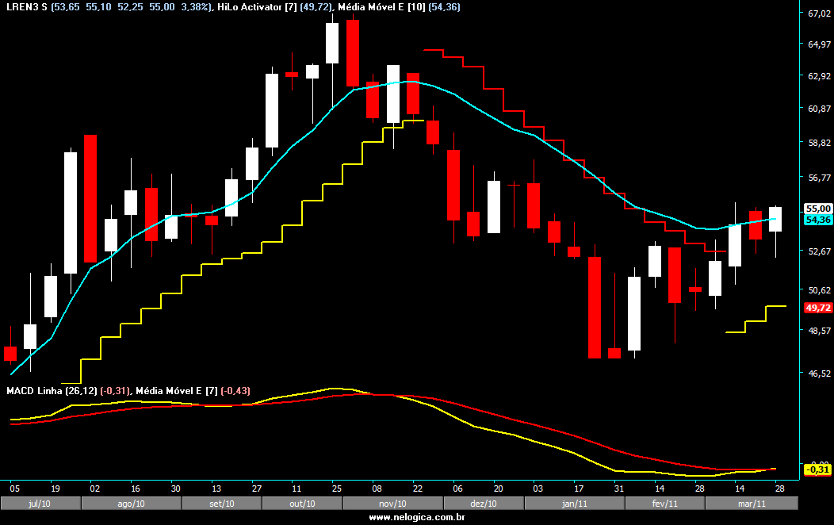Click the yellow -0,31 MACD tag on axis
Screen dimensions: 834x525
coord(818,469)
